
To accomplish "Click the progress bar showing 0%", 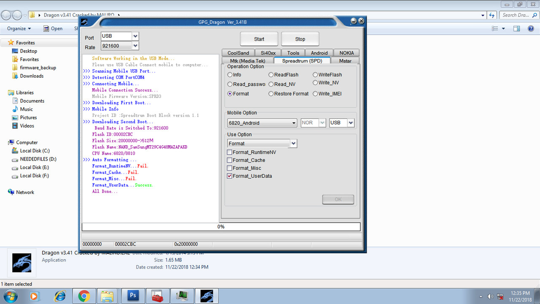I will click(221, 227).
